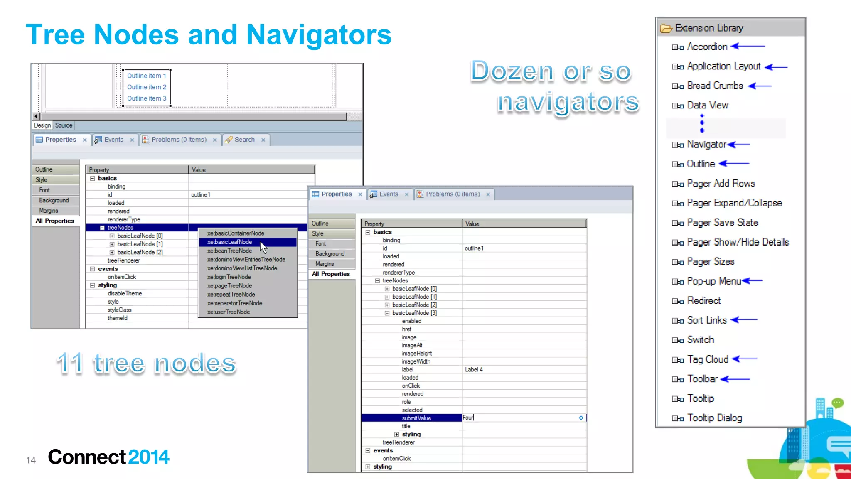Select the onItemClick row in left panel
Screen dimensions: 851x479
(200, 277)
